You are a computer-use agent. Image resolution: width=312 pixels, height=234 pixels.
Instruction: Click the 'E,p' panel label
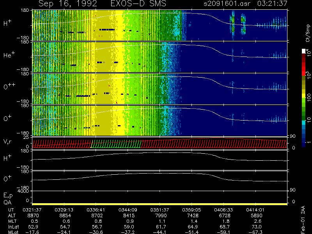8,196
